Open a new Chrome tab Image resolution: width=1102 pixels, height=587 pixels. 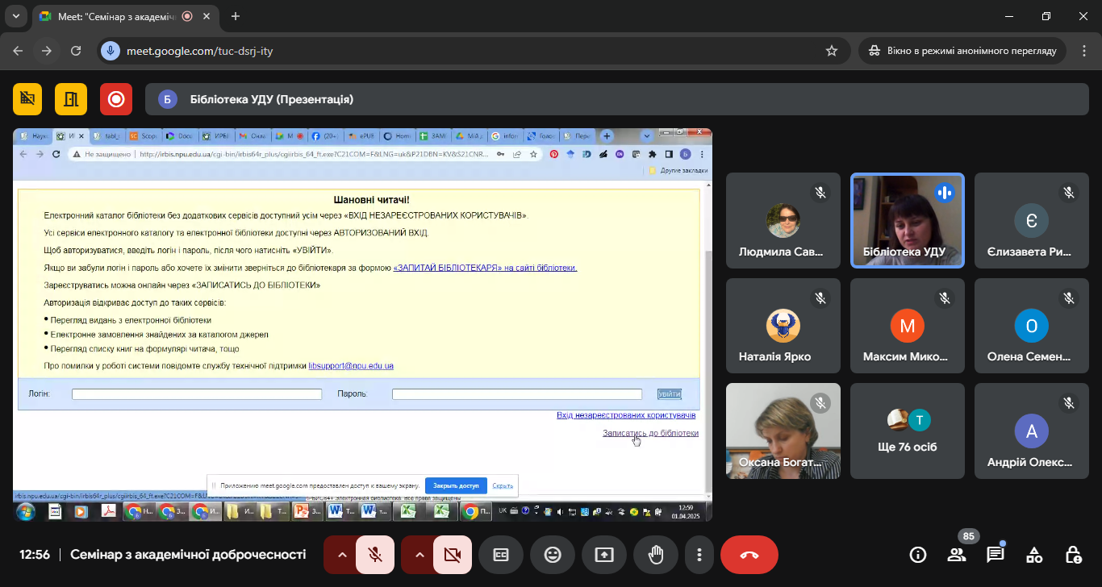236,16
